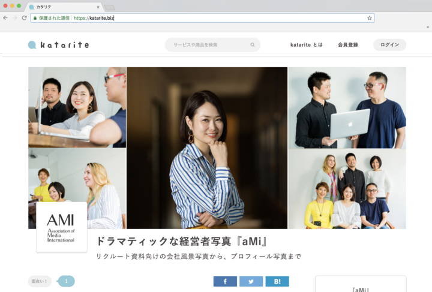Click the browser forward arrow
The image size is (432, 292).
point(15,18)
